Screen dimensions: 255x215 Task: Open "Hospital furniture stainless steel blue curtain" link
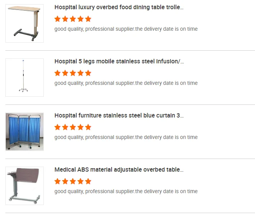click(119, 116)
